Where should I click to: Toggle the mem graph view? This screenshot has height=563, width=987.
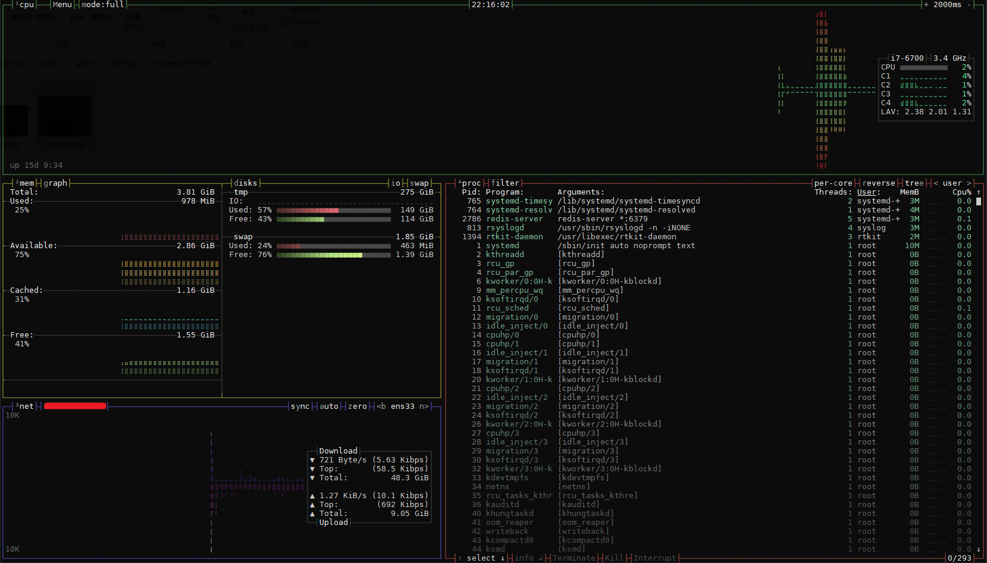point(55,183)
